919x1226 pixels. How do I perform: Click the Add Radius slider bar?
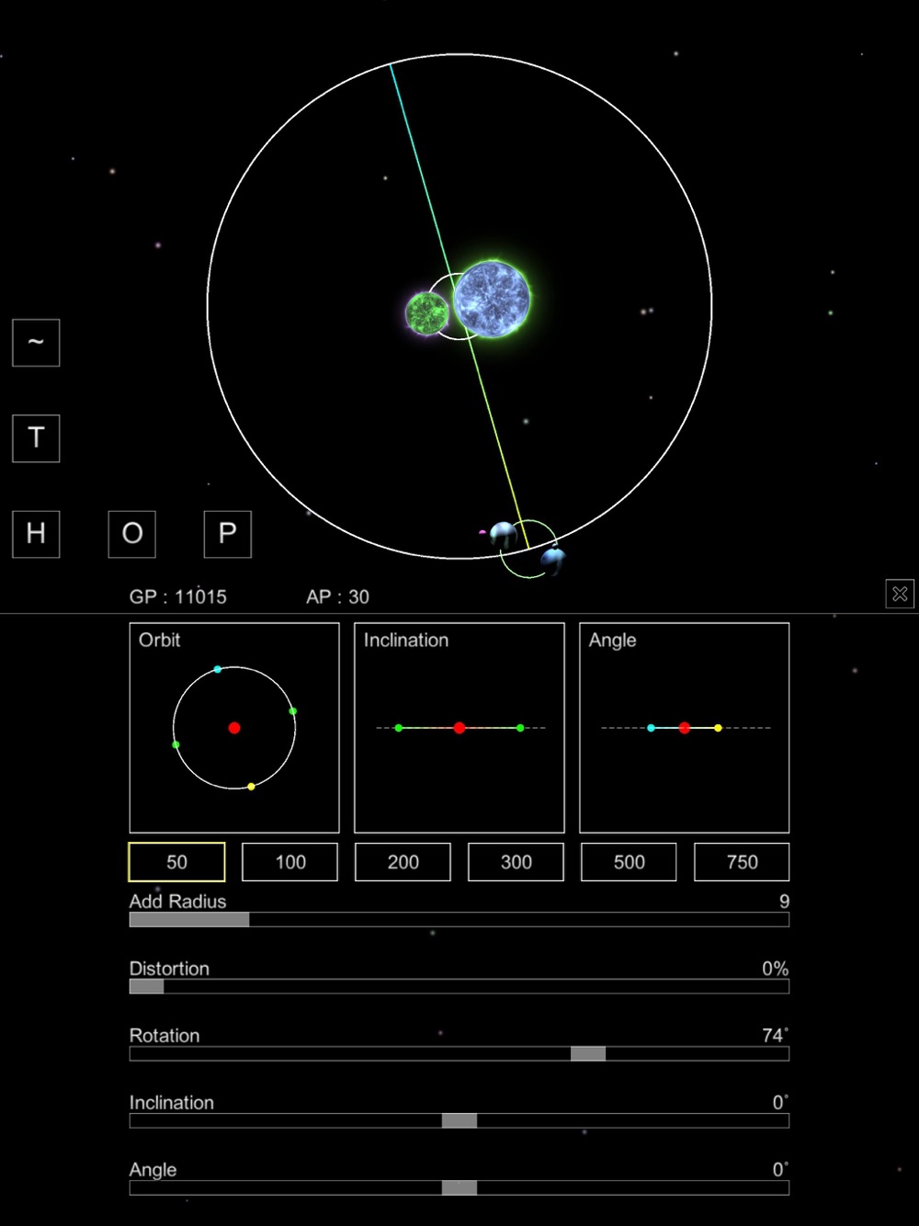[459, 920]
